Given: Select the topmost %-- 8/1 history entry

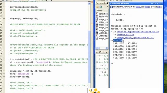Looking at the screenshot, I should click(x=104, y=56).
